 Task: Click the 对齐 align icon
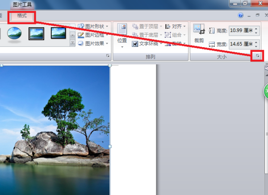(168, 26)
